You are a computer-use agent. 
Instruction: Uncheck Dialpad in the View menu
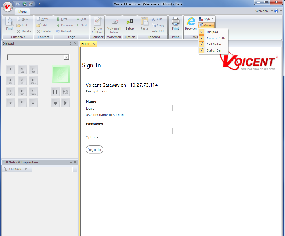[x=212, y=32]
